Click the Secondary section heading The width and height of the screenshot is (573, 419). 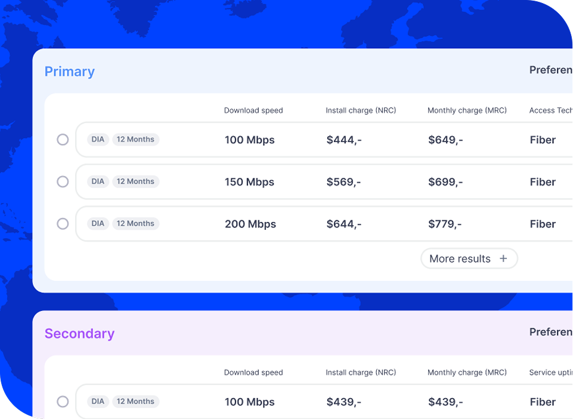click(79, 334)
